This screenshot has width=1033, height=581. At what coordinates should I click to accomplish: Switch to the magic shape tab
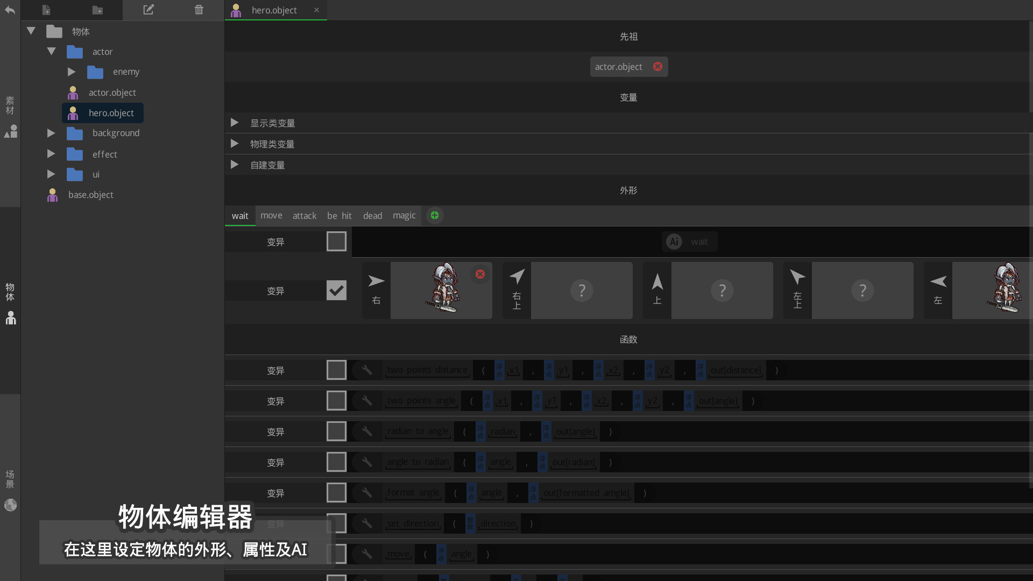tap(404, 216)
